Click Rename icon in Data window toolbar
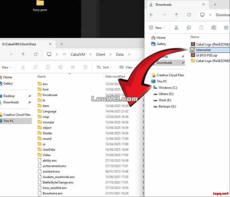 click(x=61, y=67)
